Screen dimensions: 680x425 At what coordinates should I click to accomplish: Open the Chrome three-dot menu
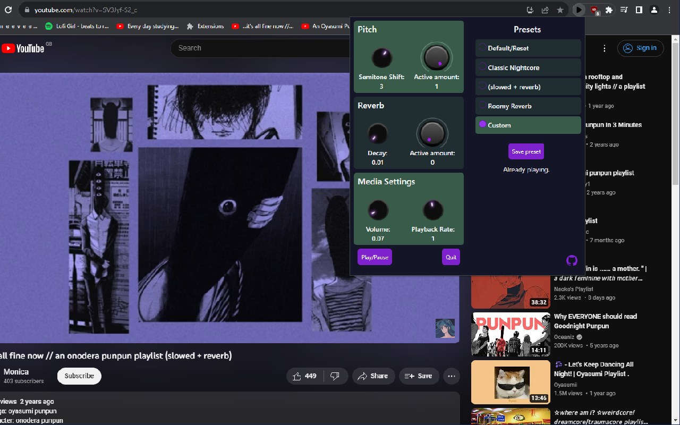pyautogui.click(x=669, y=10)
